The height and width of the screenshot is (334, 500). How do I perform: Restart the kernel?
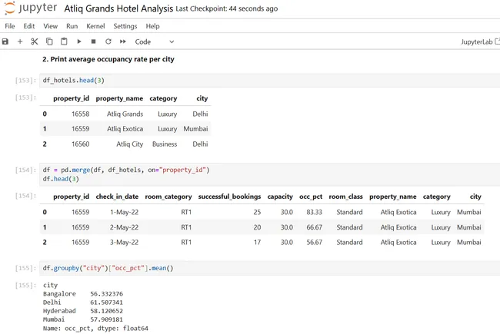point(108,41)
